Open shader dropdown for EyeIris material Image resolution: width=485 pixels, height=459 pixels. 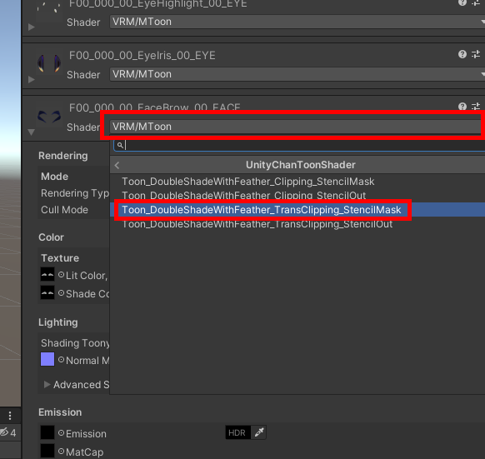click(297, 74)
